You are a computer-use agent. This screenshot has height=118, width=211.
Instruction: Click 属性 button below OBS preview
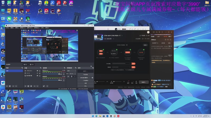click(25, 65)
